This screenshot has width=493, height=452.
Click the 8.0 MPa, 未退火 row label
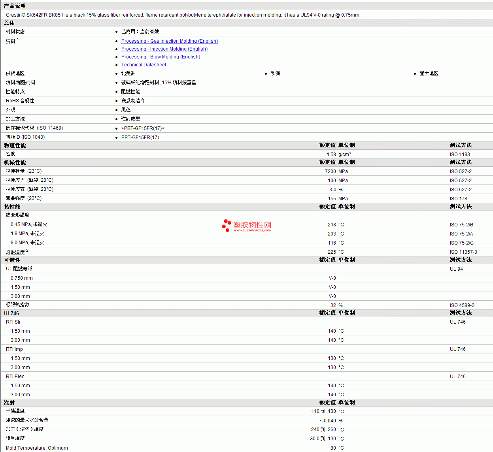tap(28, 243)
